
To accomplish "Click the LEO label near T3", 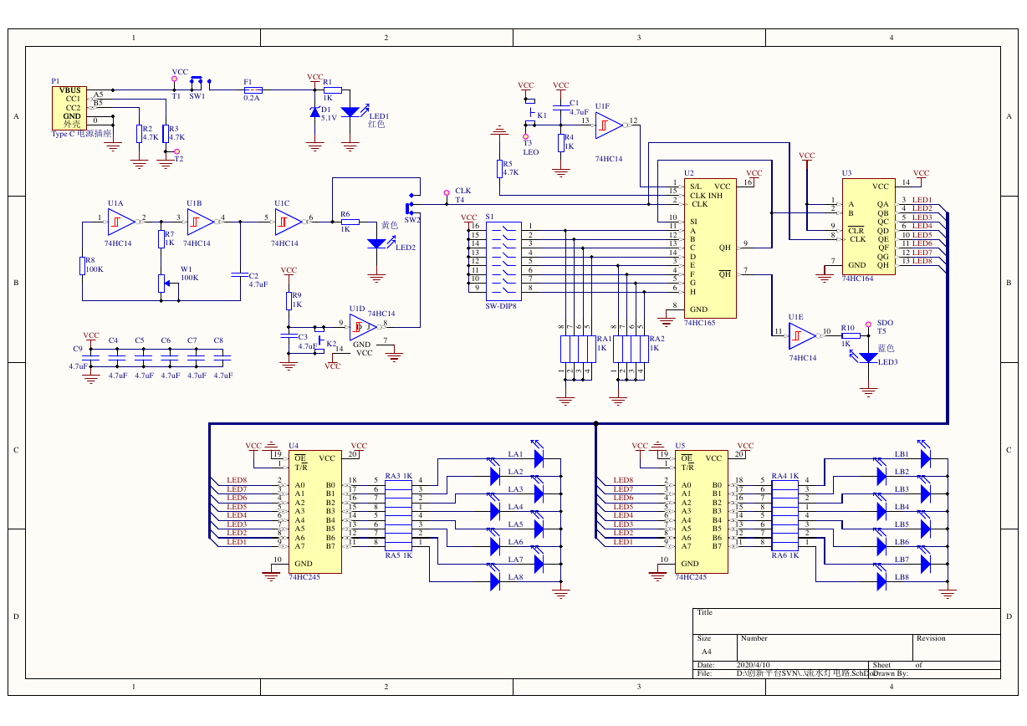I will (531, 152).
